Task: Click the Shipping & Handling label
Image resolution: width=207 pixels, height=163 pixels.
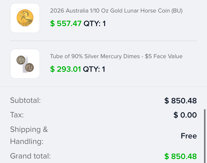Action: pos(29,135)
